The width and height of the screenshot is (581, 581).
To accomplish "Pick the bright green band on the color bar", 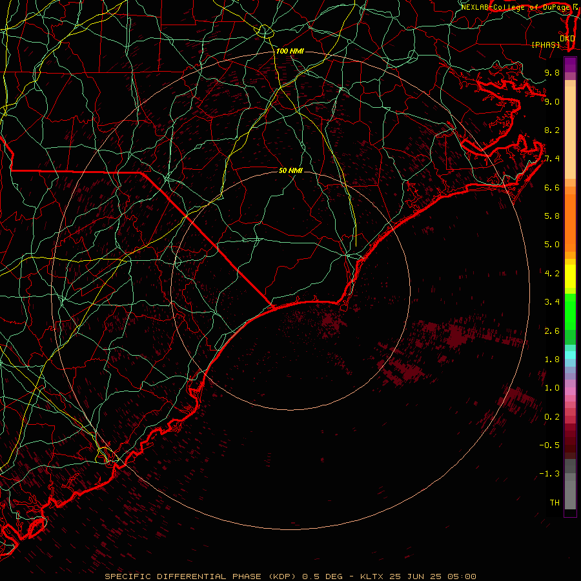I will point(570,311).
